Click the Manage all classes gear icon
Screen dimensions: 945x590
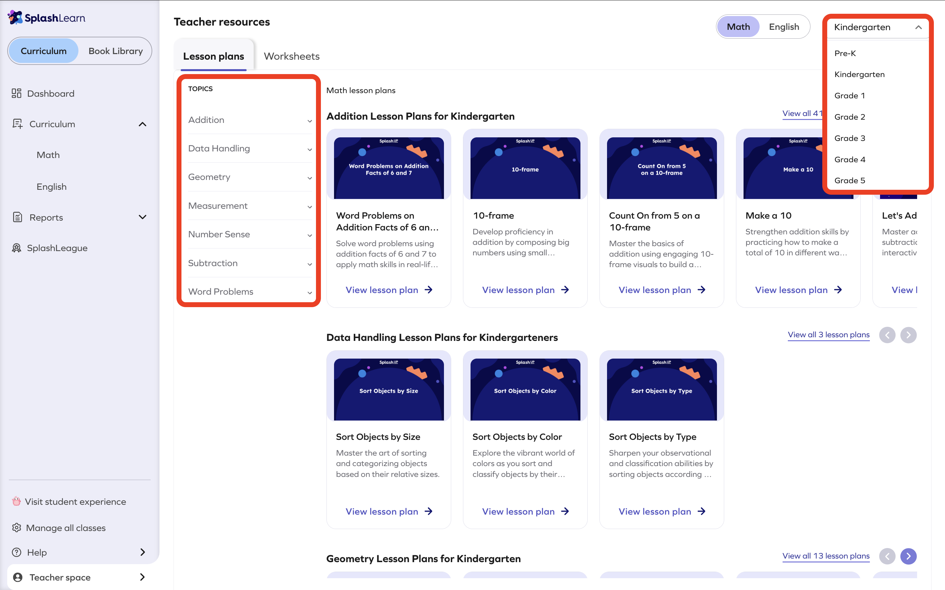coord(16,528)
